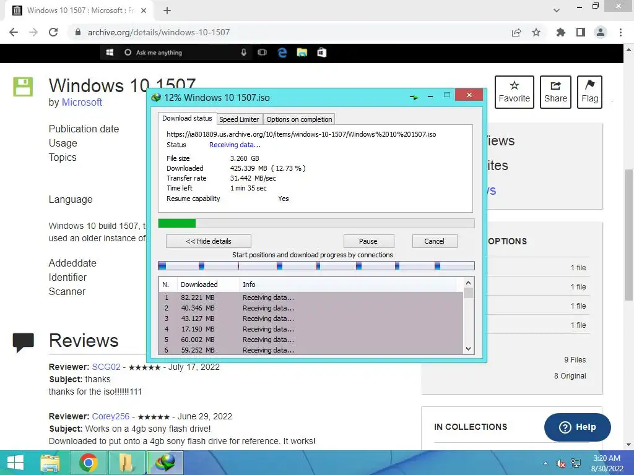The width and height of the screenshot is (634, 475).
Task: Click the Chrome taskbar icon
Action: (x=88, y=463)
